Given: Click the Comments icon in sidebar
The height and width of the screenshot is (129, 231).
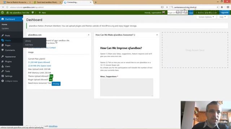Looking at the screenshot, I should (3, 50).
